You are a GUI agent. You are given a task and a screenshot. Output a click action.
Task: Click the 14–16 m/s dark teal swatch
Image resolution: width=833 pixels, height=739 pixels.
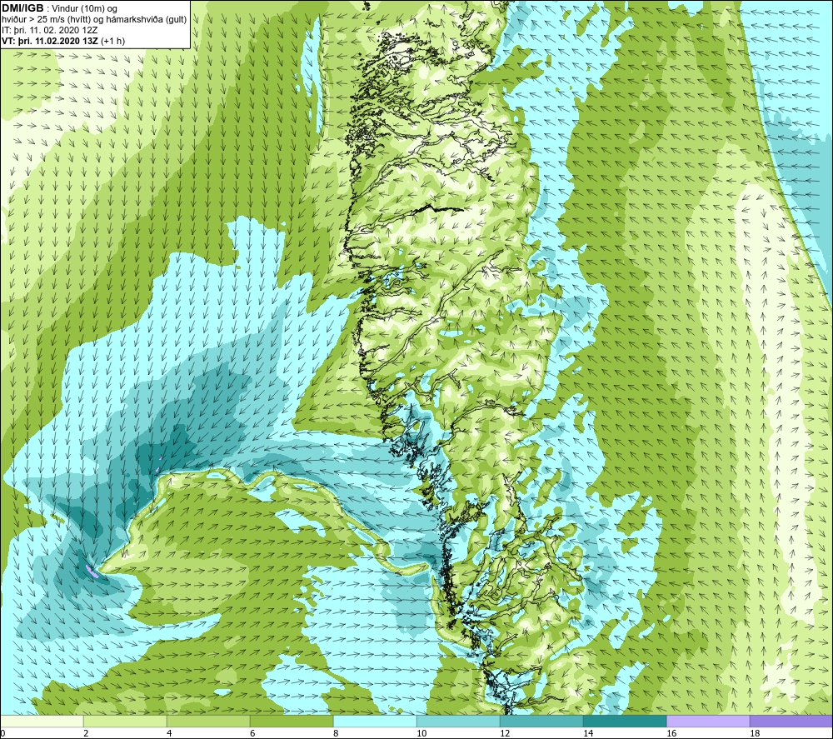click(625, 721)
